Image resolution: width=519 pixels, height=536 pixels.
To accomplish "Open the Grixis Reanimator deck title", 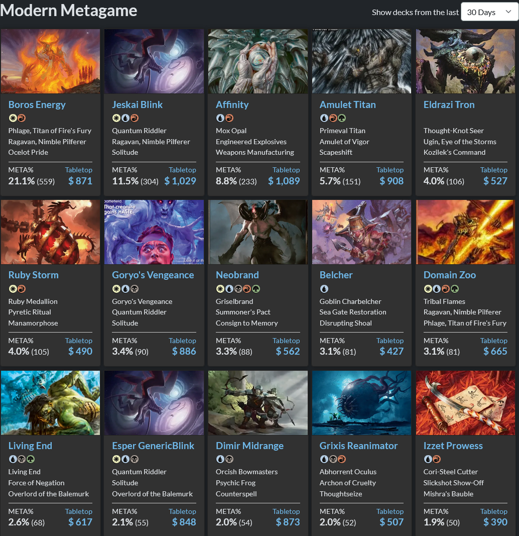I will pos(358,446).
